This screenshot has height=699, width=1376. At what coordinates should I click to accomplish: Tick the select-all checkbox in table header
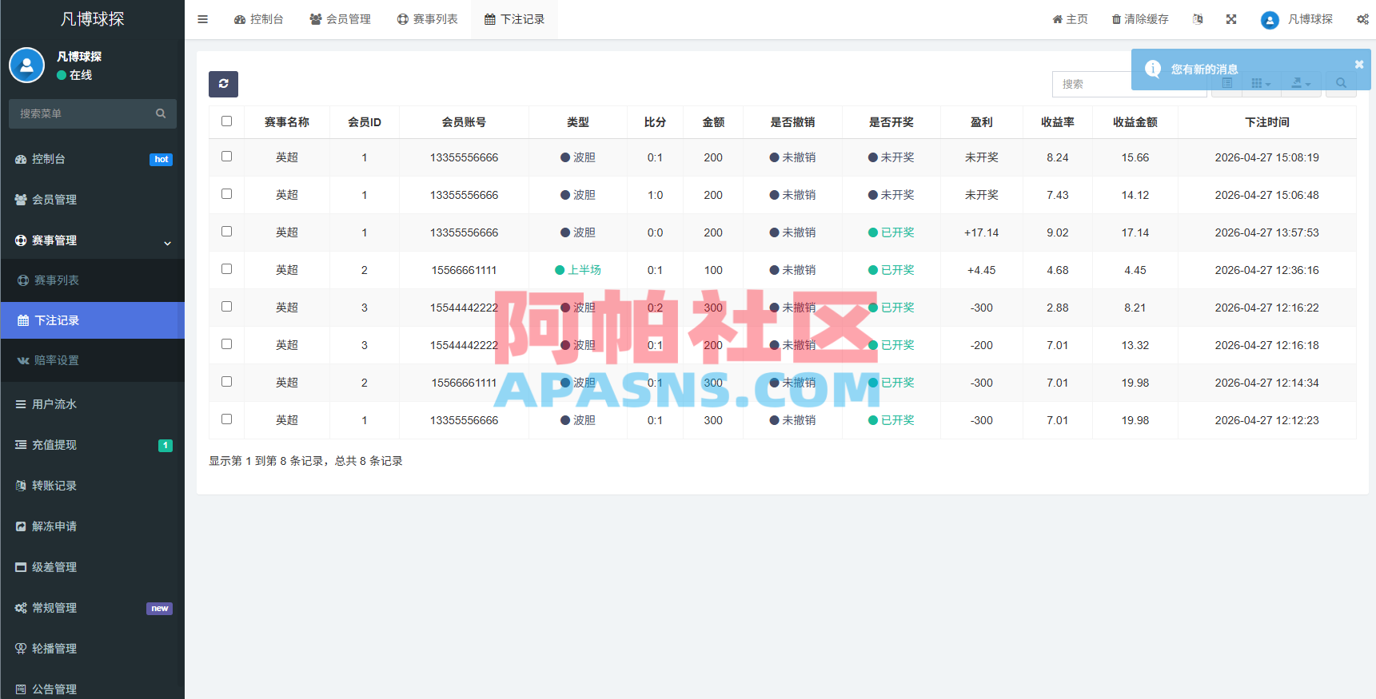[x=226, y=121]
